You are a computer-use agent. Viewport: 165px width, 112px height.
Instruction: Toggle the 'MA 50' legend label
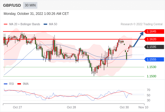(x=53, y=24)
